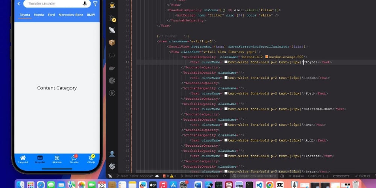
Task: Click the errors and warnings status bar counter
Action: pos(170,176)
